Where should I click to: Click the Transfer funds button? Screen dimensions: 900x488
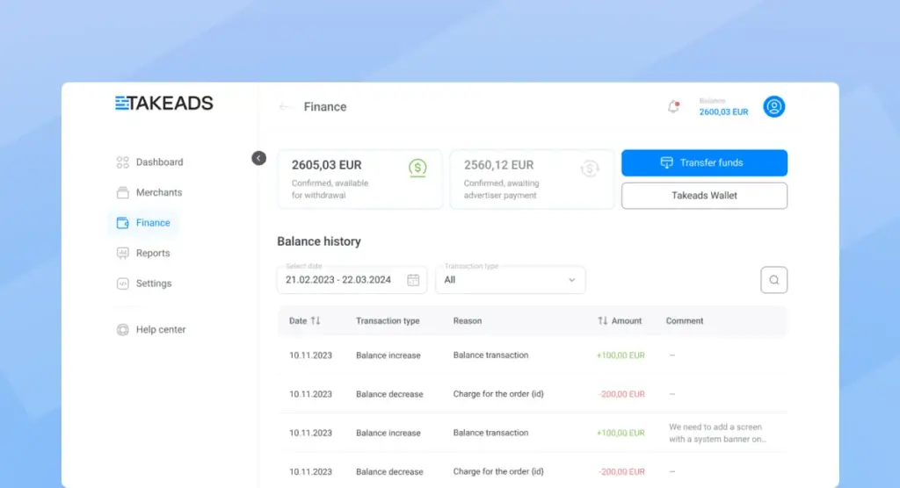coord(704,163)
